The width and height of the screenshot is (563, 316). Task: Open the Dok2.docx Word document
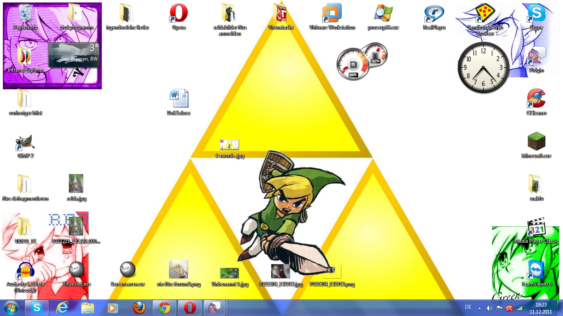click(179, 100)
